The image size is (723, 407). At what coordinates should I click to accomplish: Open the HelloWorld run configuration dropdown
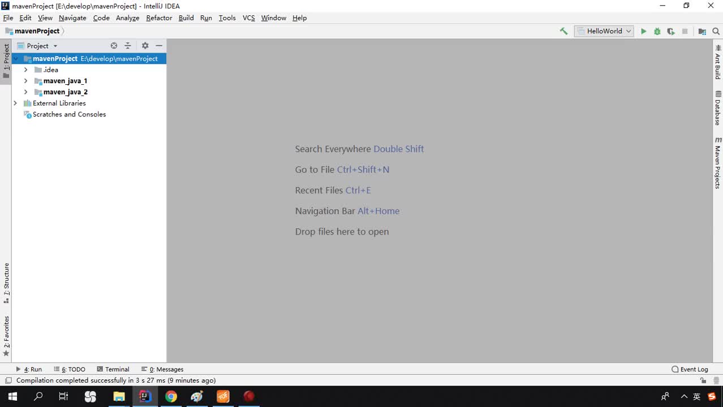(604, 32)
